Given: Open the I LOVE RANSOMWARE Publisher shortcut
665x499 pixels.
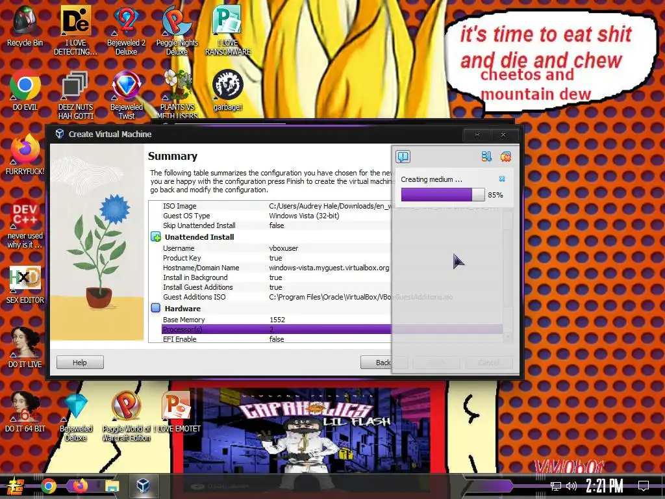Looking at the screenshot, I should click(x=228, y=30).
